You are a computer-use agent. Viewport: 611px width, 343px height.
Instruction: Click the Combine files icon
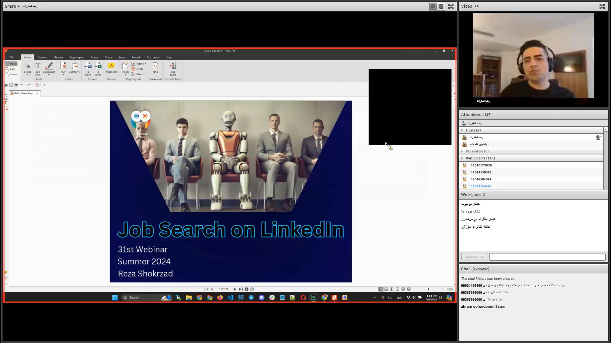click(x=74, y=68)
